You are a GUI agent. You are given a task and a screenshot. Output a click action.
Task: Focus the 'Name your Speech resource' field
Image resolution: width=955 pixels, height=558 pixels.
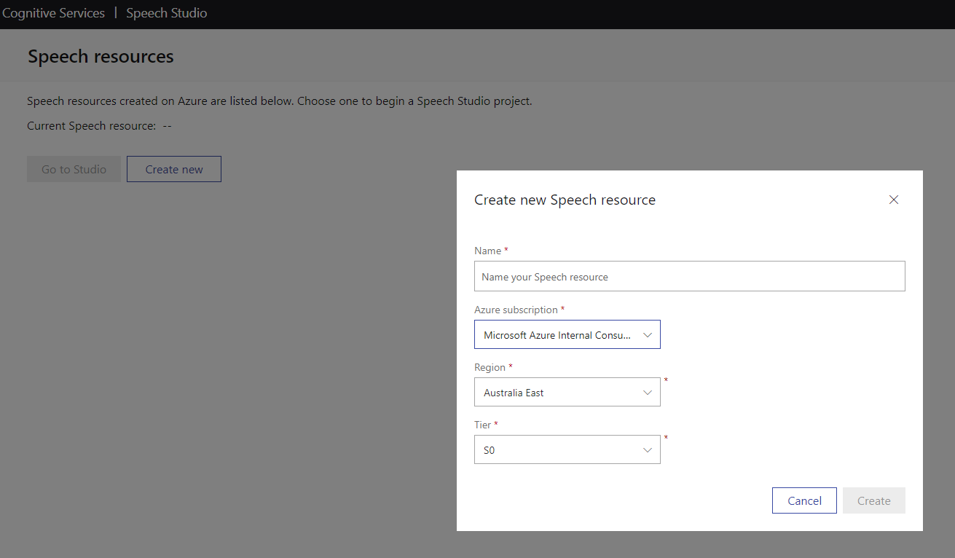click(x=690, y=277)
